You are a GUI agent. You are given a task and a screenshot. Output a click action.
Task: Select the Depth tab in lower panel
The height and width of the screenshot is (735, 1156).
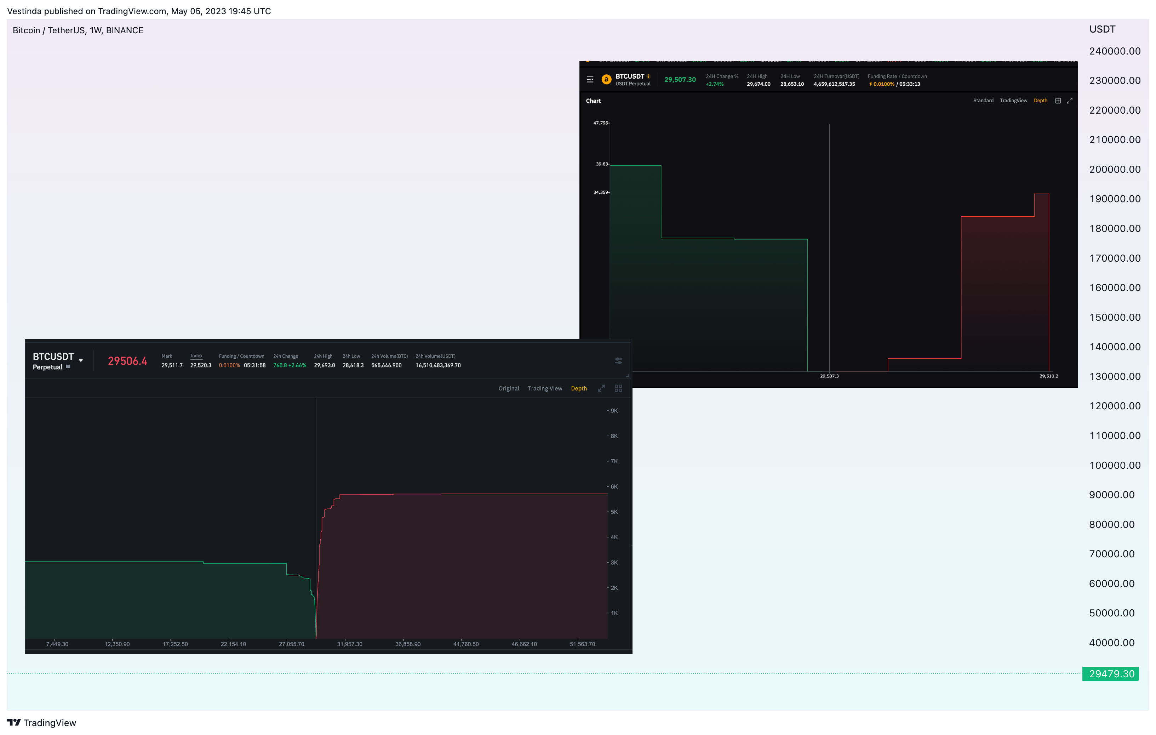(579, 388)
